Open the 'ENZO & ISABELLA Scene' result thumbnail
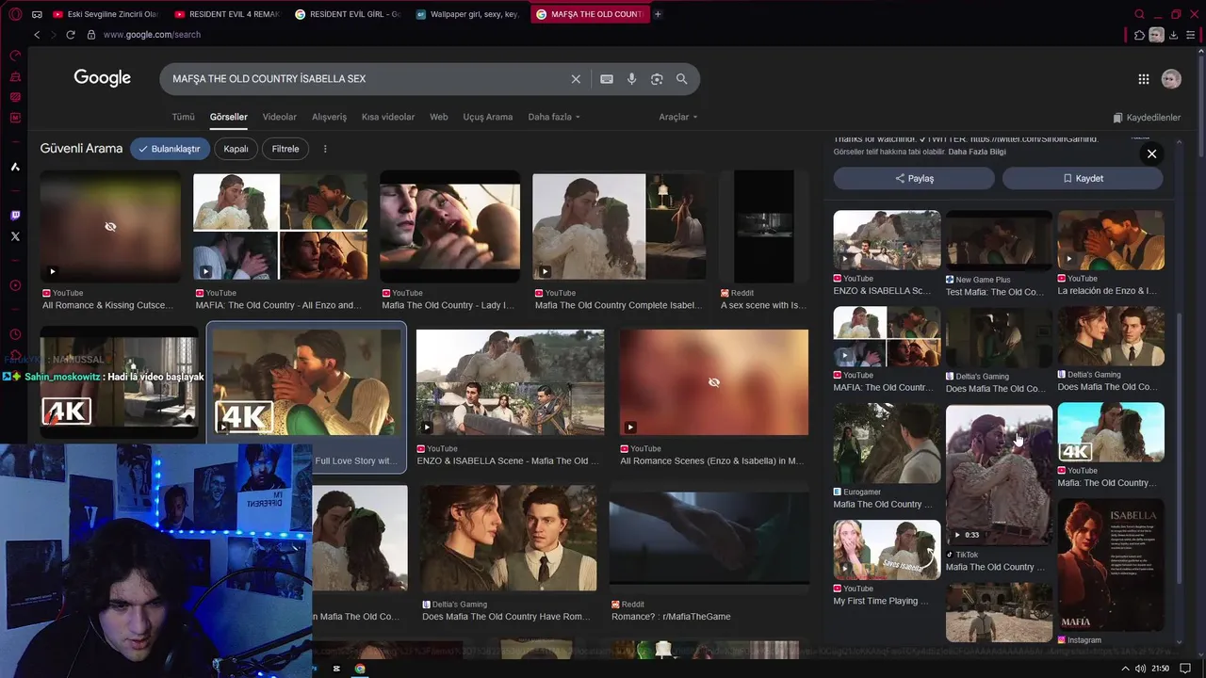Viewport: 1206px width, 678px height. 510,382
